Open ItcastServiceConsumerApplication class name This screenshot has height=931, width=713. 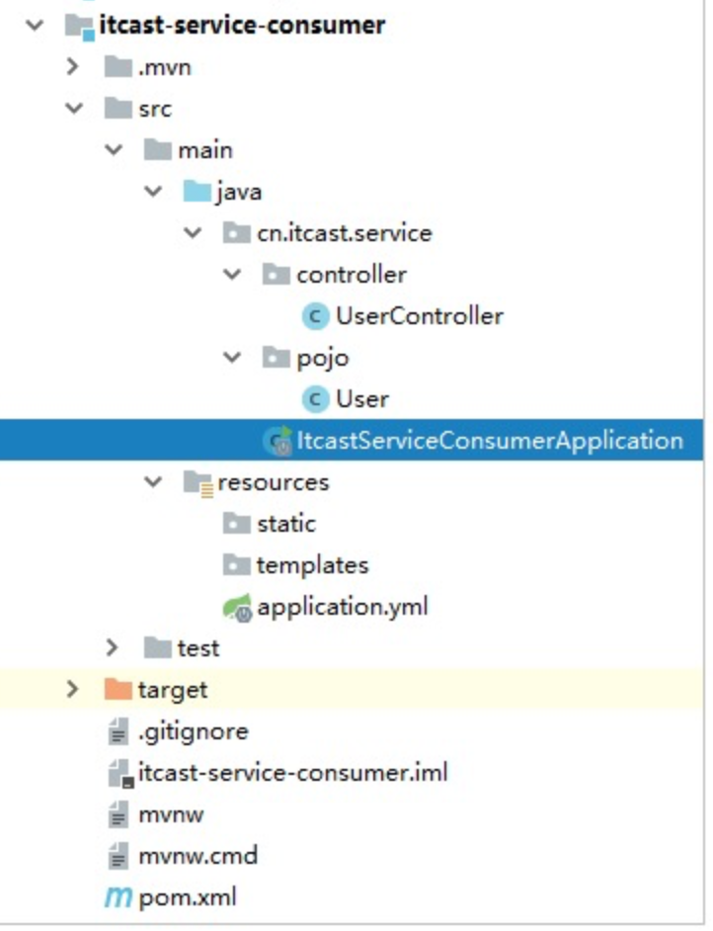[490, 441]
